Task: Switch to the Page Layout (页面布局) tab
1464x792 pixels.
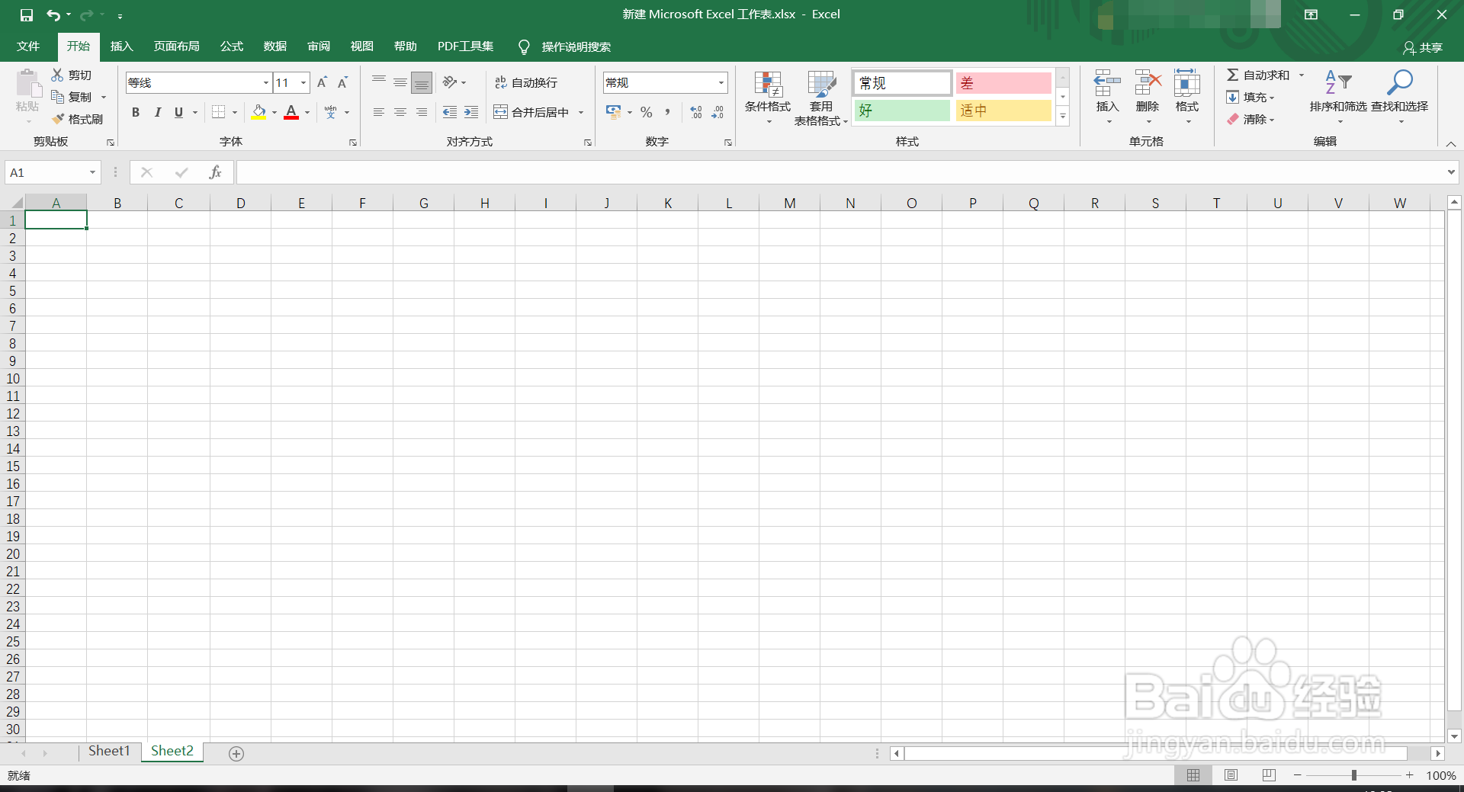Action: [176, 46]
